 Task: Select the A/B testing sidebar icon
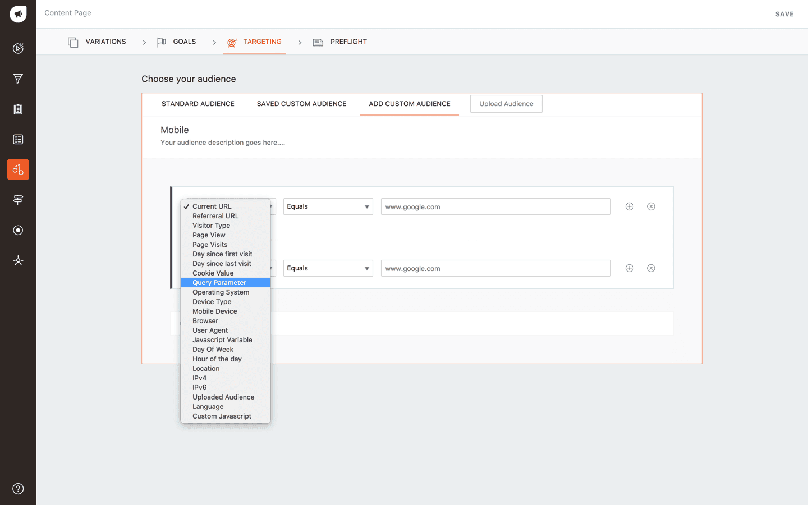pyautogui.click(x=18, y=169)
